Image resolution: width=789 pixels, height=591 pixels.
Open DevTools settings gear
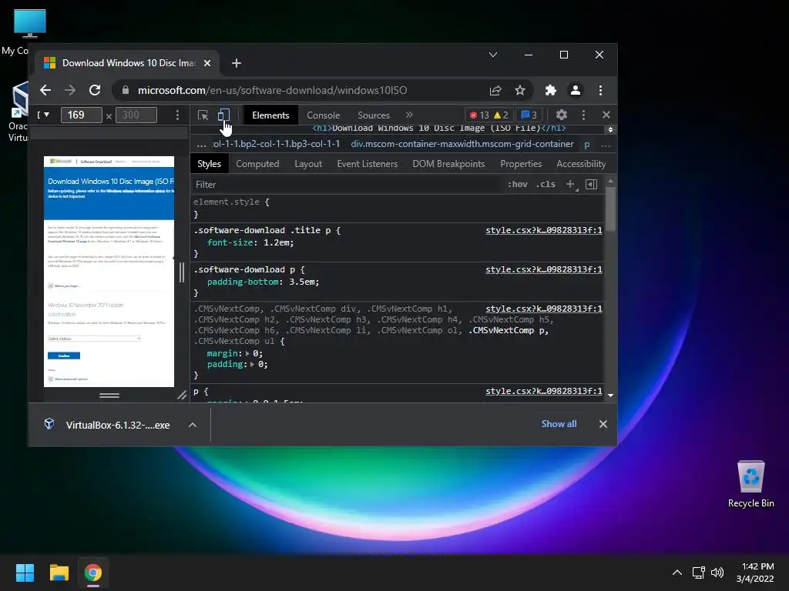(x=562, y=115)
